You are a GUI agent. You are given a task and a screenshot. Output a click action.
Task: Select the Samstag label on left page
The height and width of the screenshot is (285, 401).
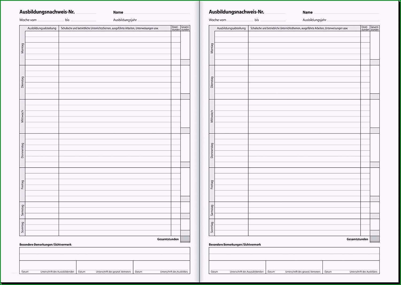click(22, 210)
